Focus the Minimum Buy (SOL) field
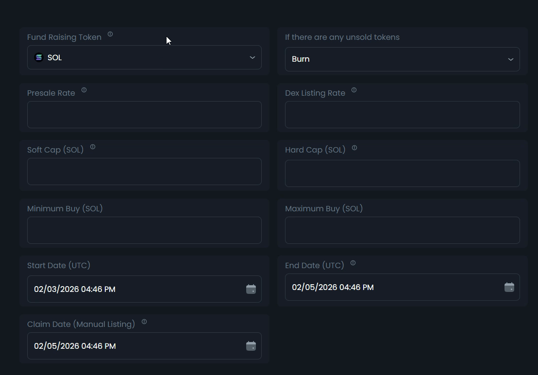The image size is (538, 375). tap(144, 230)
